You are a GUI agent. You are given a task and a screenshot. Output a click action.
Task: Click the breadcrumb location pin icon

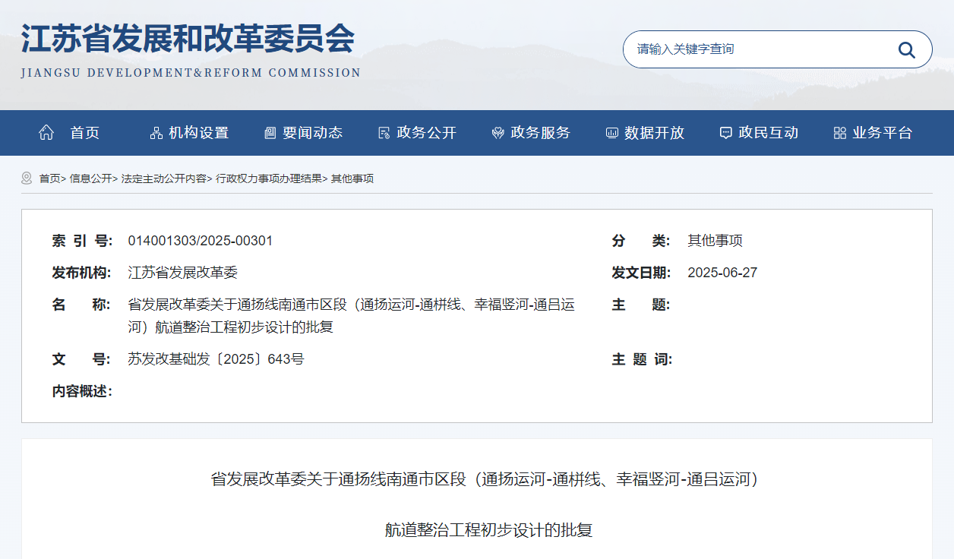tap(27, 178)
